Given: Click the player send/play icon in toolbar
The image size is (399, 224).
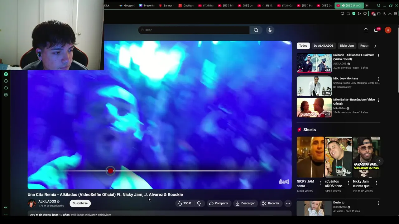Looking at the screenshot, I should [359, 14].
